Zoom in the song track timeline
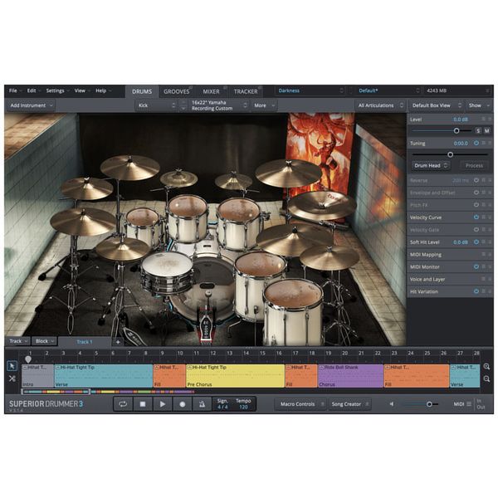Image resolution: width=498 pixels, height=498 pixels. [x=486, y=367]
